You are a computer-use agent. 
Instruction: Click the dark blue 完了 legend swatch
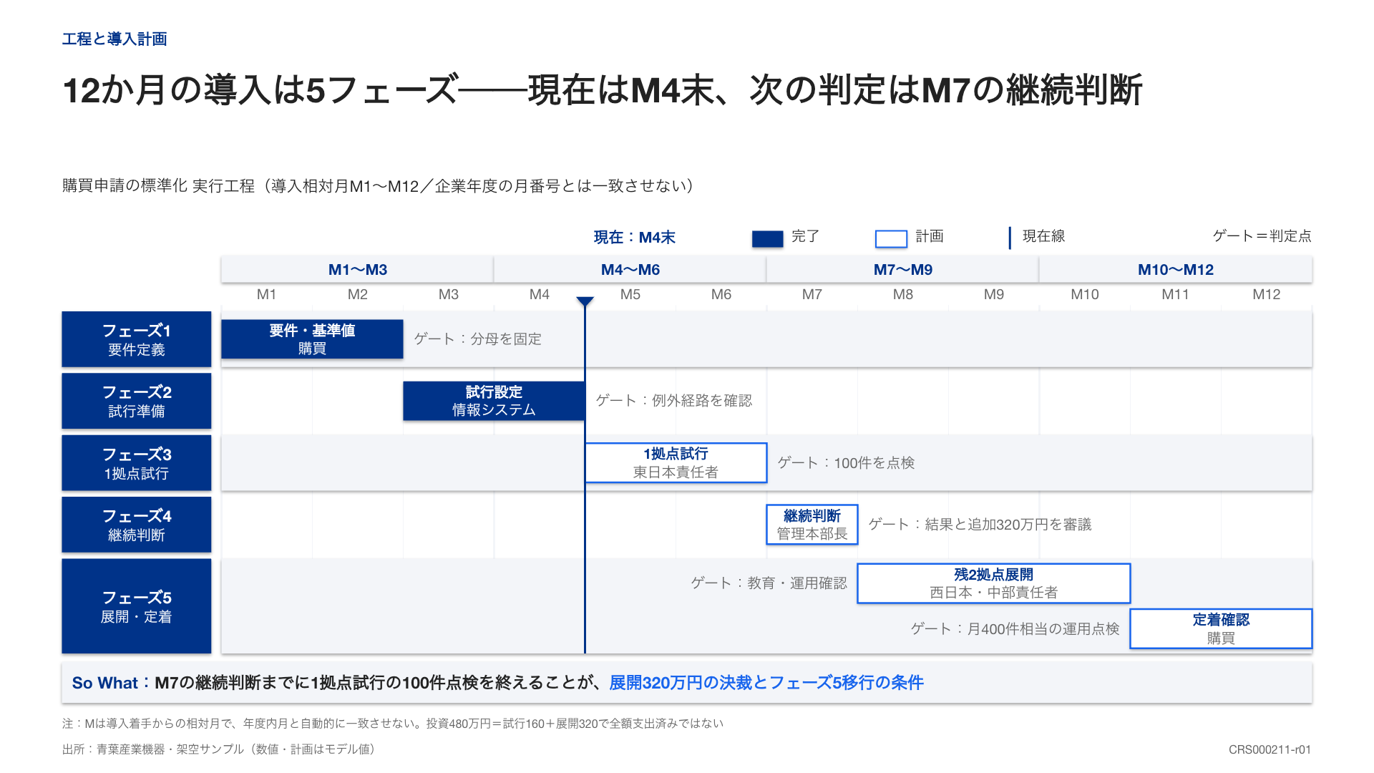[x=767, y=239]
